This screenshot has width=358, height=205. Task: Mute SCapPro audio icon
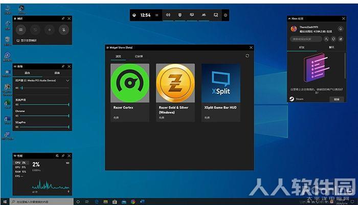pyautogui.click(x=17, y=127)
